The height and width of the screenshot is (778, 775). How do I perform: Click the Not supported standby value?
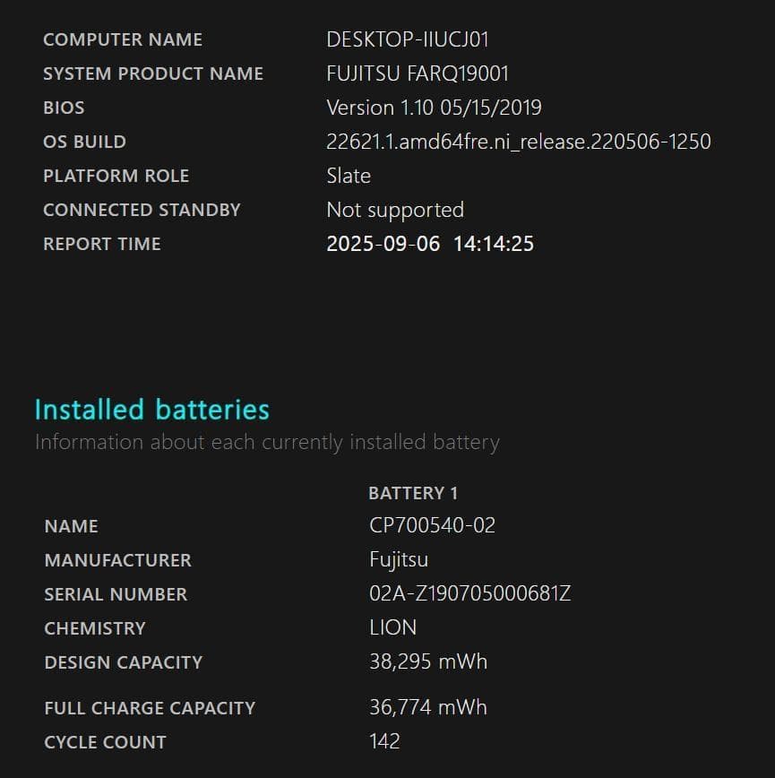point(395,210)
